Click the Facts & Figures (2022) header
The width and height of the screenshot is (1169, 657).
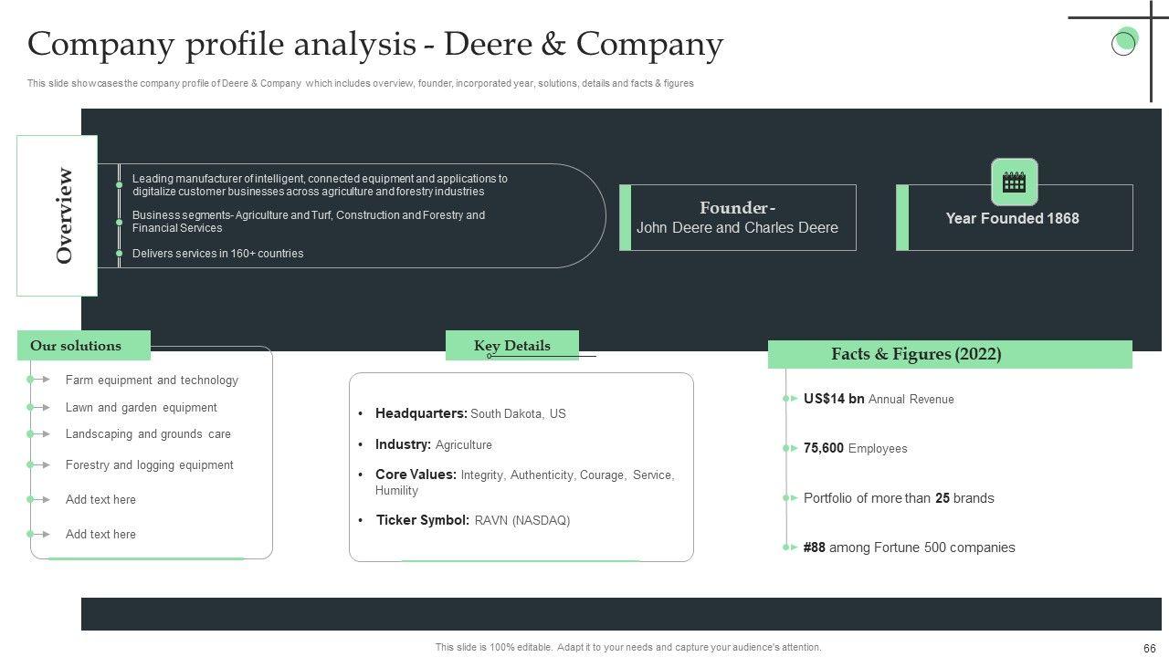950,354
